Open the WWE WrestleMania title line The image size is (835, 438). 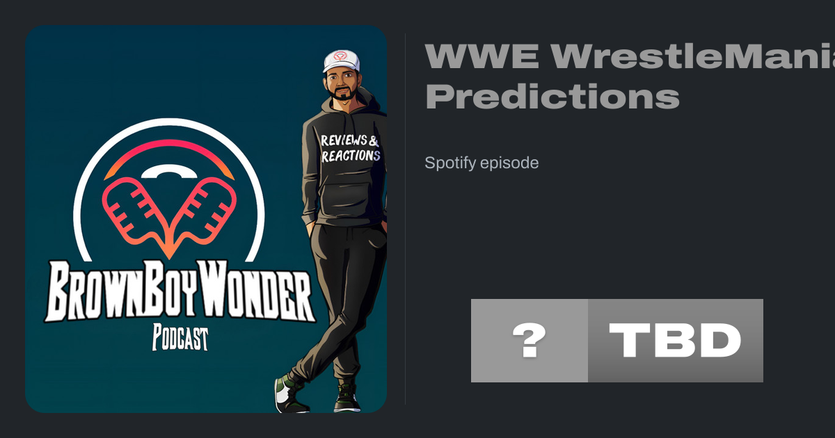pyautogui.click(x=630, y=58)
